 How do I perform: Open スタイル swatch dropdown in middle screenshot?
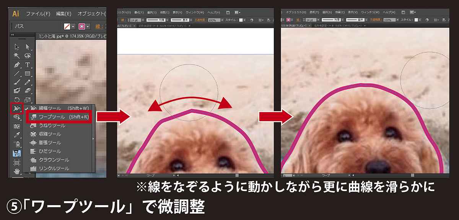click(x=244, y=20)
